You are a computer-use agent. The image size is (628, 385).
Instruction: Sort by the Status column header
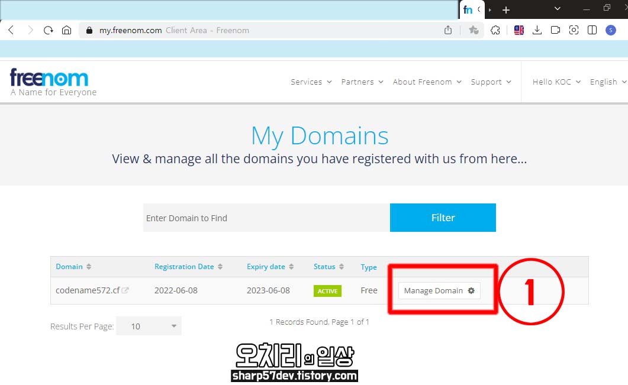click(x=324, y=267)
